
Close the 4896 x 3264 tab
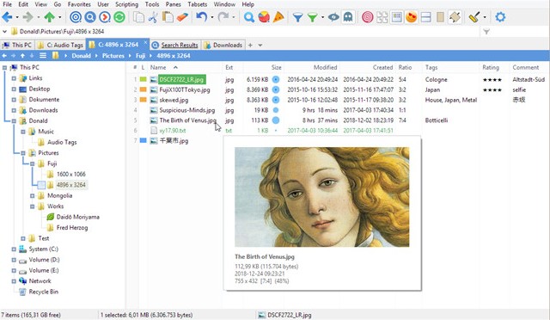145,42
